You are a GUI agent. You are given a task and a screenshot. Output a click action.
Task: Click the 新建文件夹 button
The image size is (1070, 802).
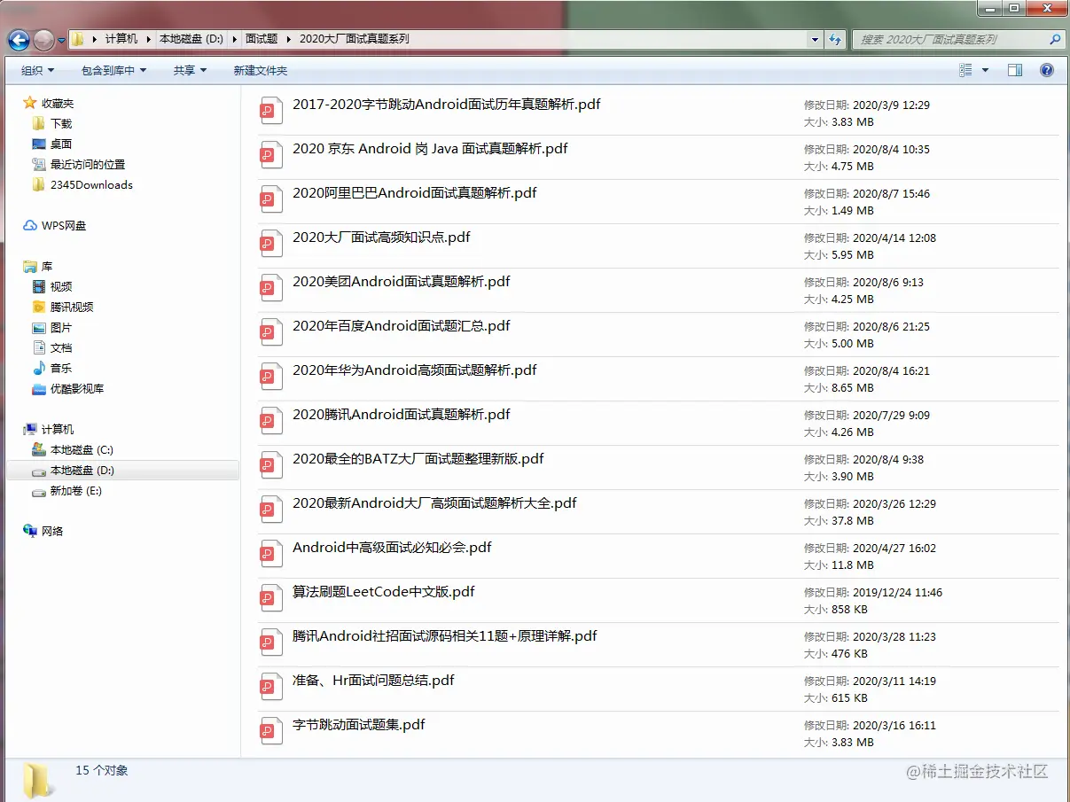click(261, 70)
